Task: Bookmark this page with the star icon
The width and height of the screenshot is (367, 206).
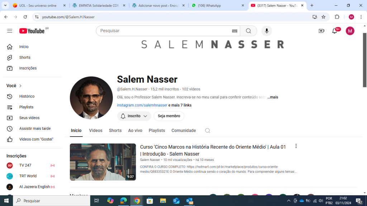Action: (324, 17)
